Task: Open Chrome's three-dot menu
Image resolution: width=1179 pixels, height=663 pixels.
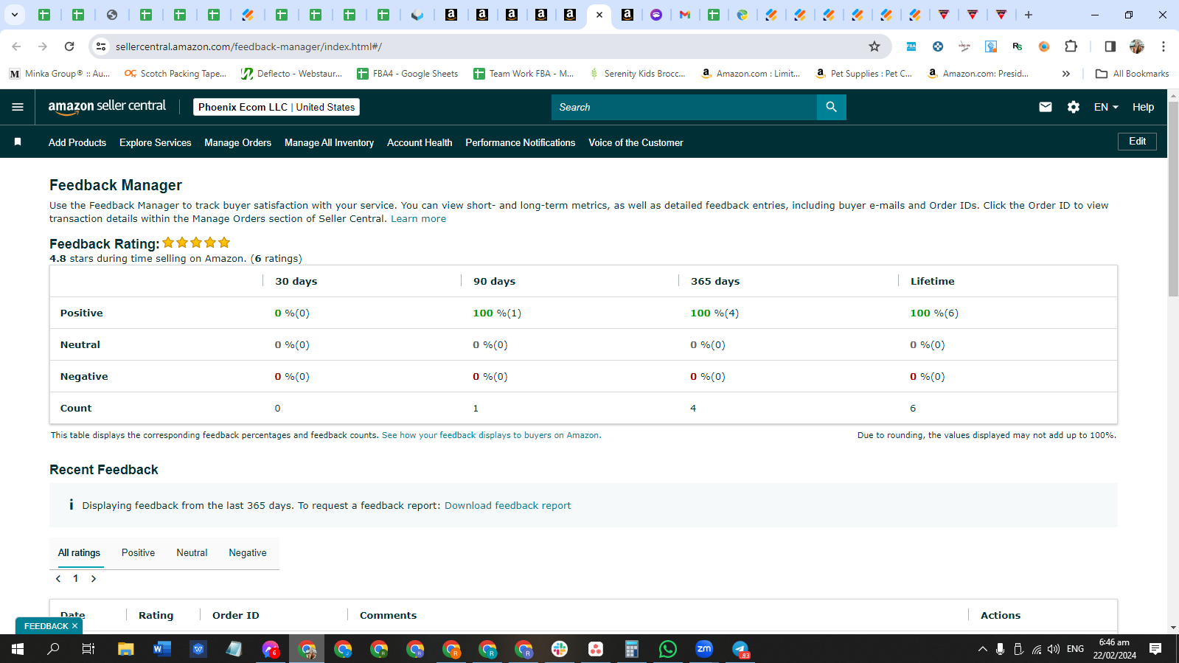Action: (1163, 46)
